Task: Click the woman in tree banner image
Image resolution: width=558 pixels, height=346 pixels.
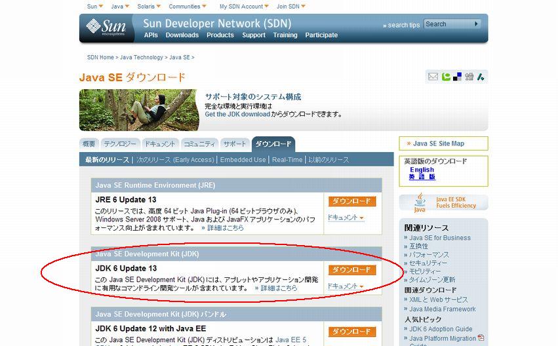Action: point(139,110)
